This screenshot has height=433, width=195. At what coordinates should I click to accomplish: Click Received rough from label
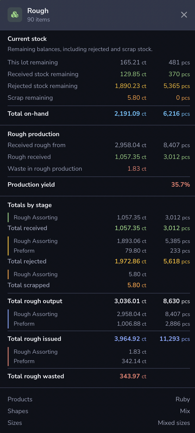[x=36, y=145]
